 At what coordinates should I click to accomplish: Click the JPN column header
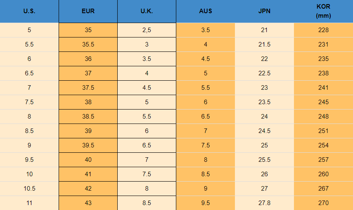coord(264,11)
